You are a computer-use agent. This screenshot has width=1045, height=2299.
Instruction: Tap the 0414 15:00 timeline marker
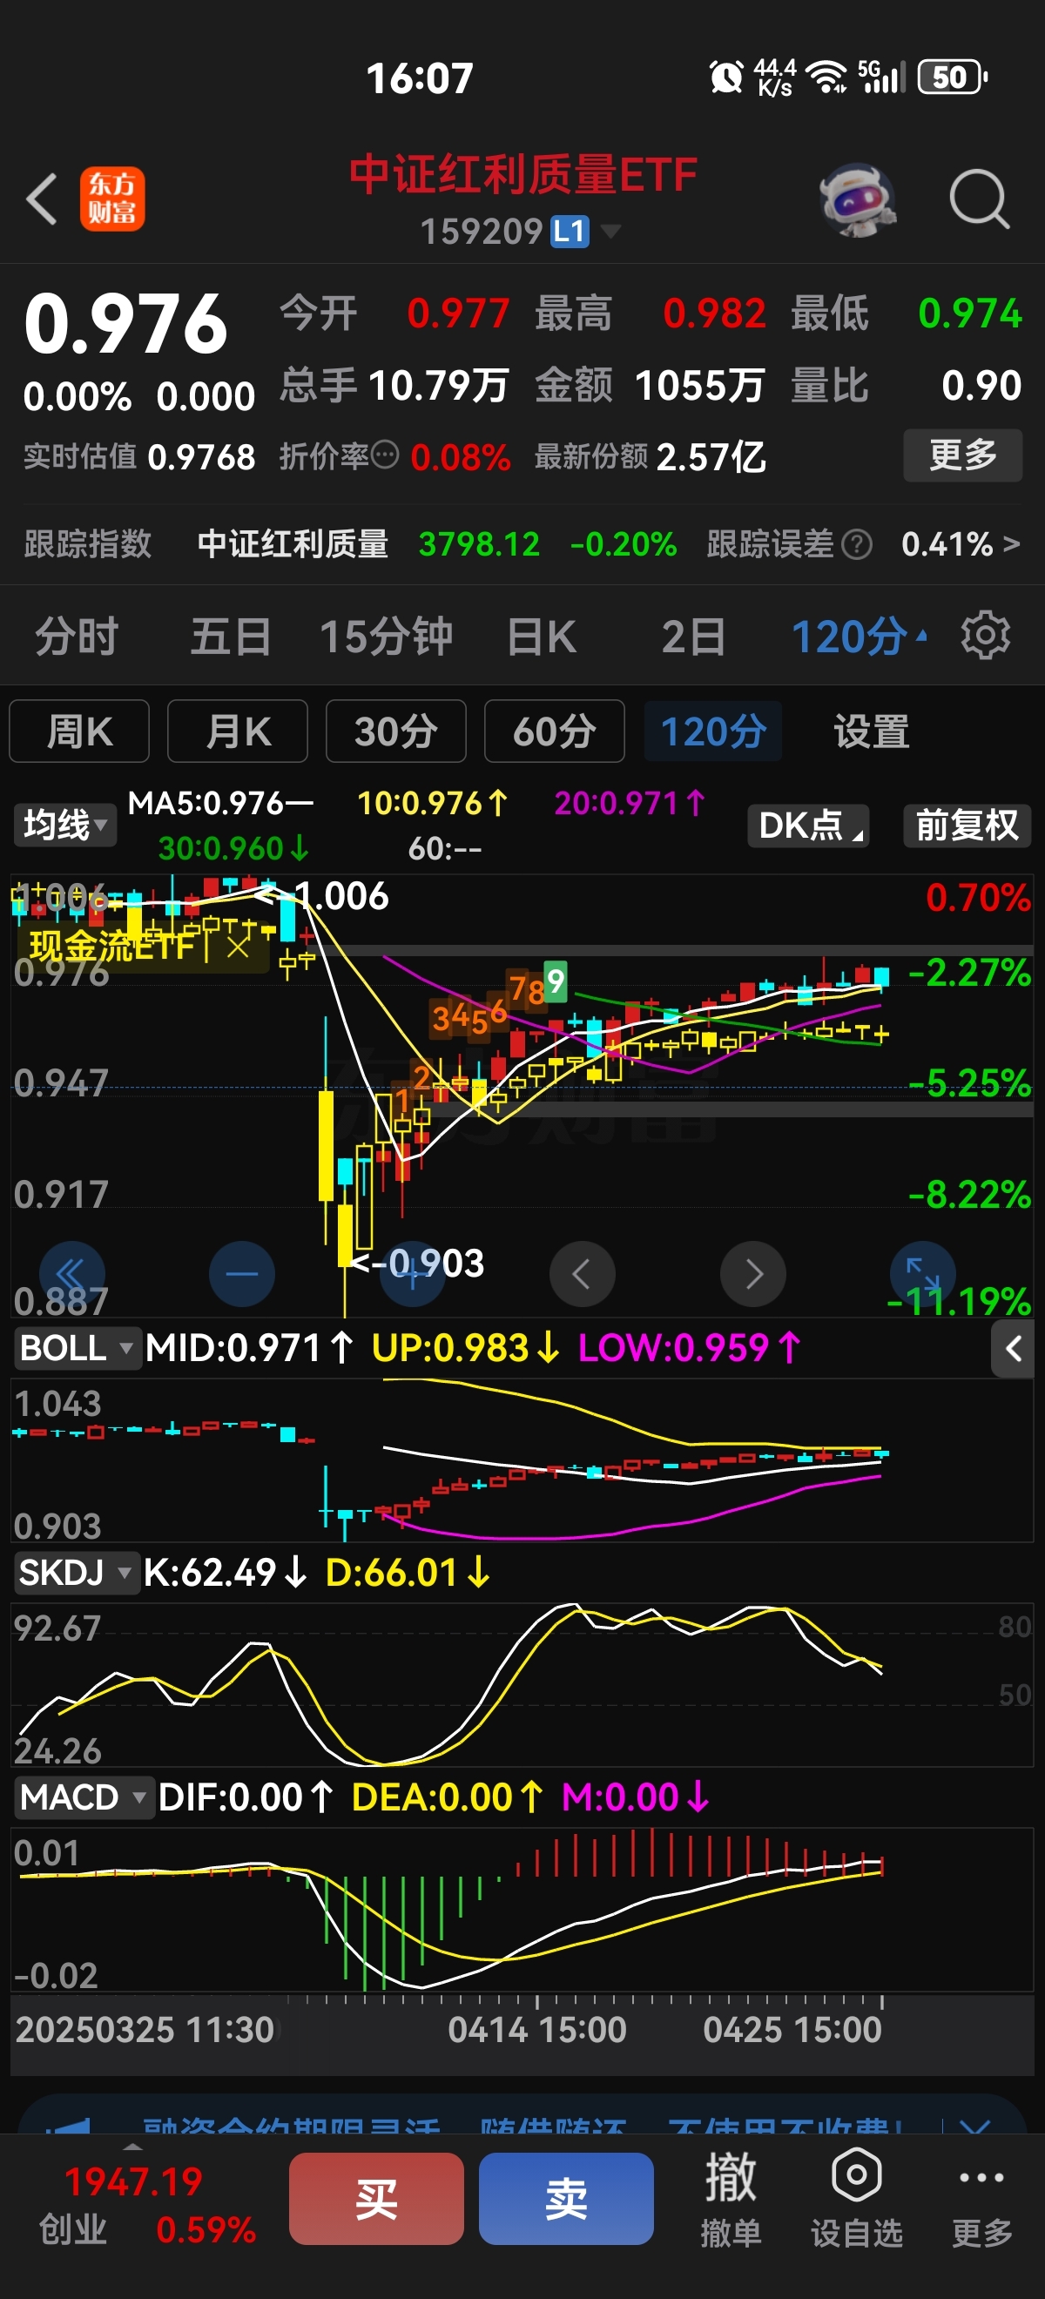click(537, 2029)
